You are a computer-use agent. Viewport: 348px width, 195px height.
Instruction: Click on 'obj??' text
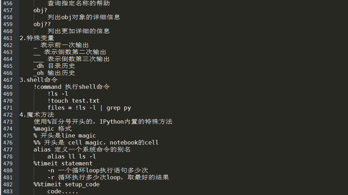click(42, 24)
